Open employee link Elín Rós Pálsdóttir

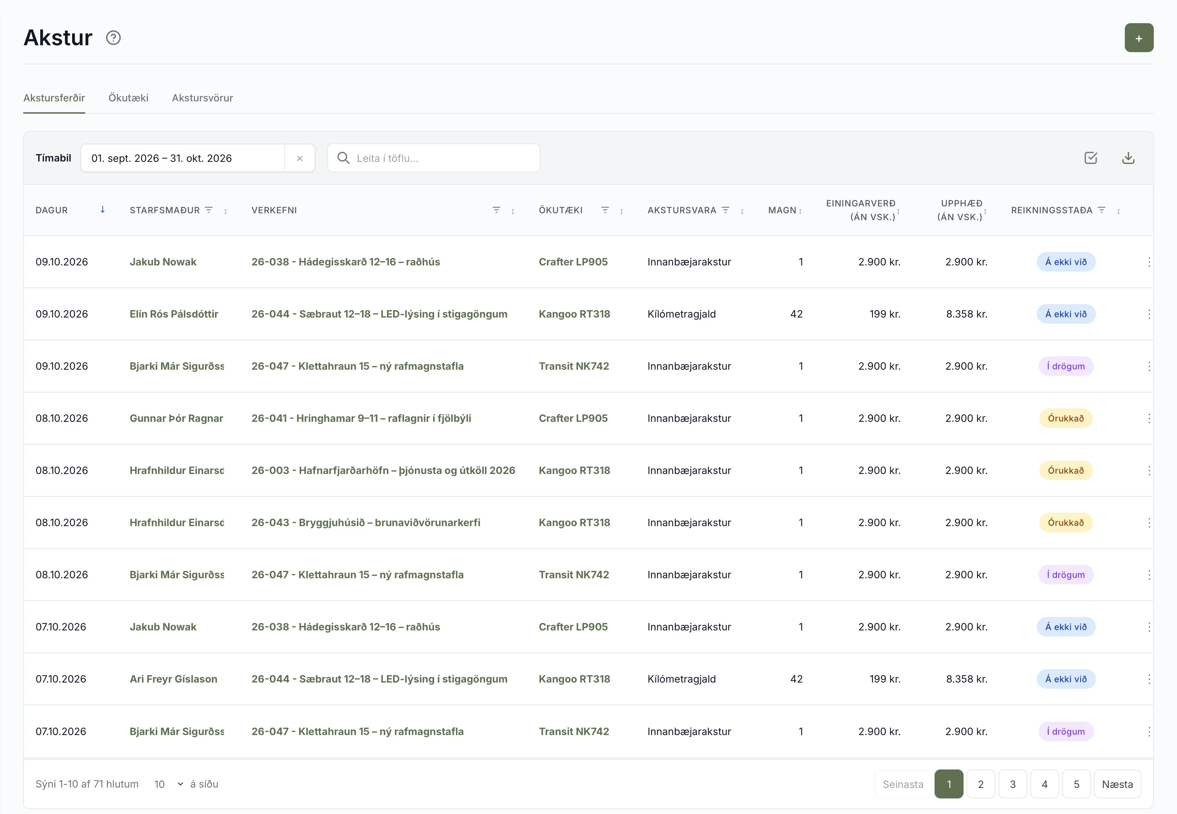(174, 314)
